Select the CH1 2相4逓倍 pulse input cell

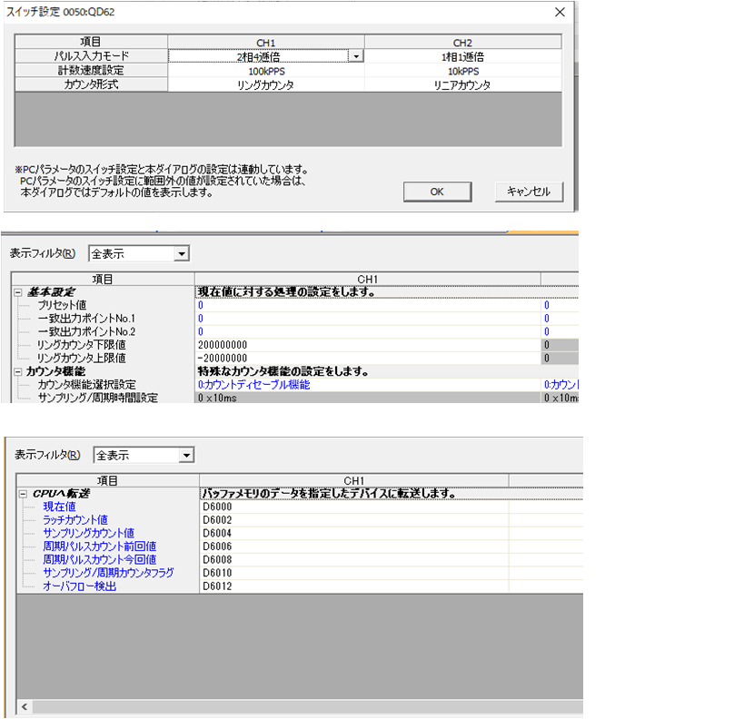pyautogui.click(x=259, y=56)
